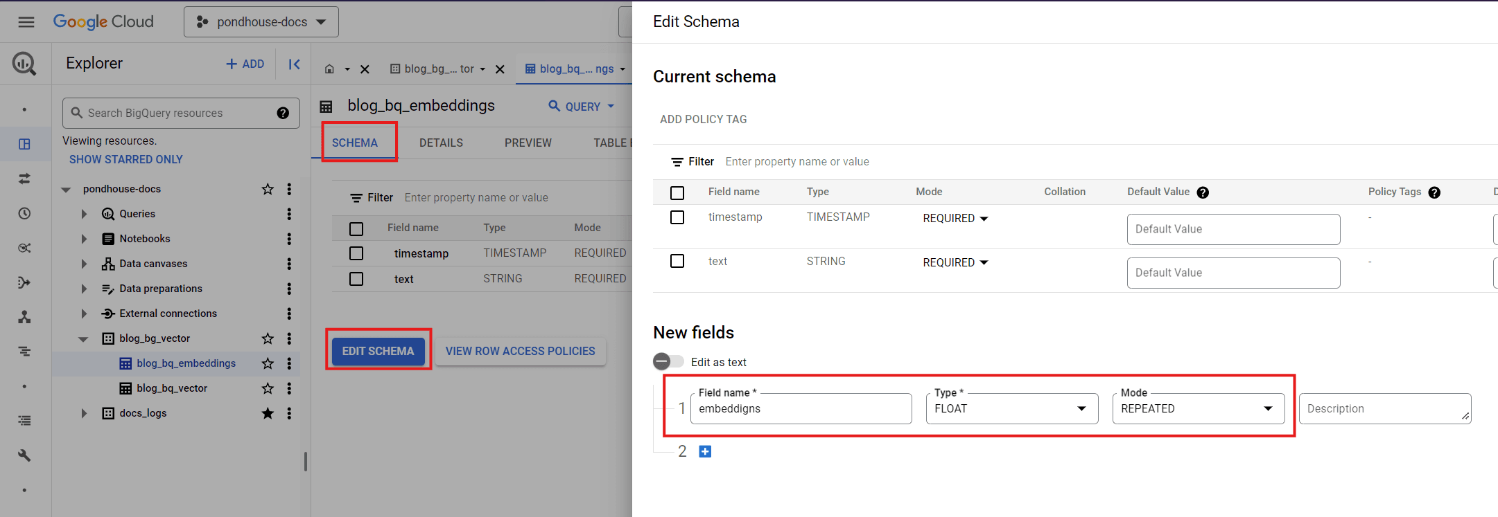This screenshot has height=517, width=1498.
Task: Click VIEW ROW ACCESS POLICIES button
Action: [x=521, y=351]
